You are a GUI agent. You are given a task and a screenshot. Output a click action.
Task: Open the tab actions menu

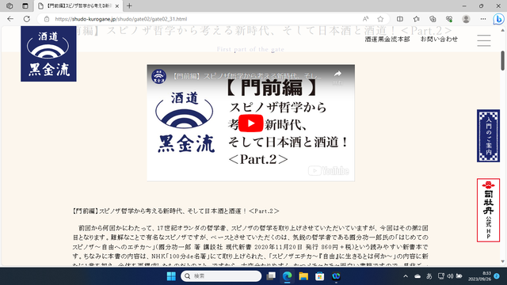click(25, 6)
